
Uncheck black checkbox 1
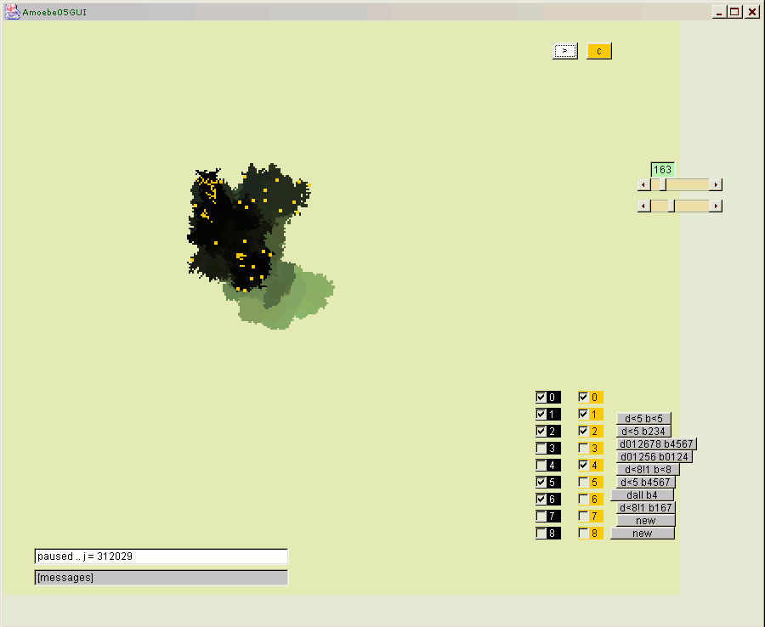point(541,414)
